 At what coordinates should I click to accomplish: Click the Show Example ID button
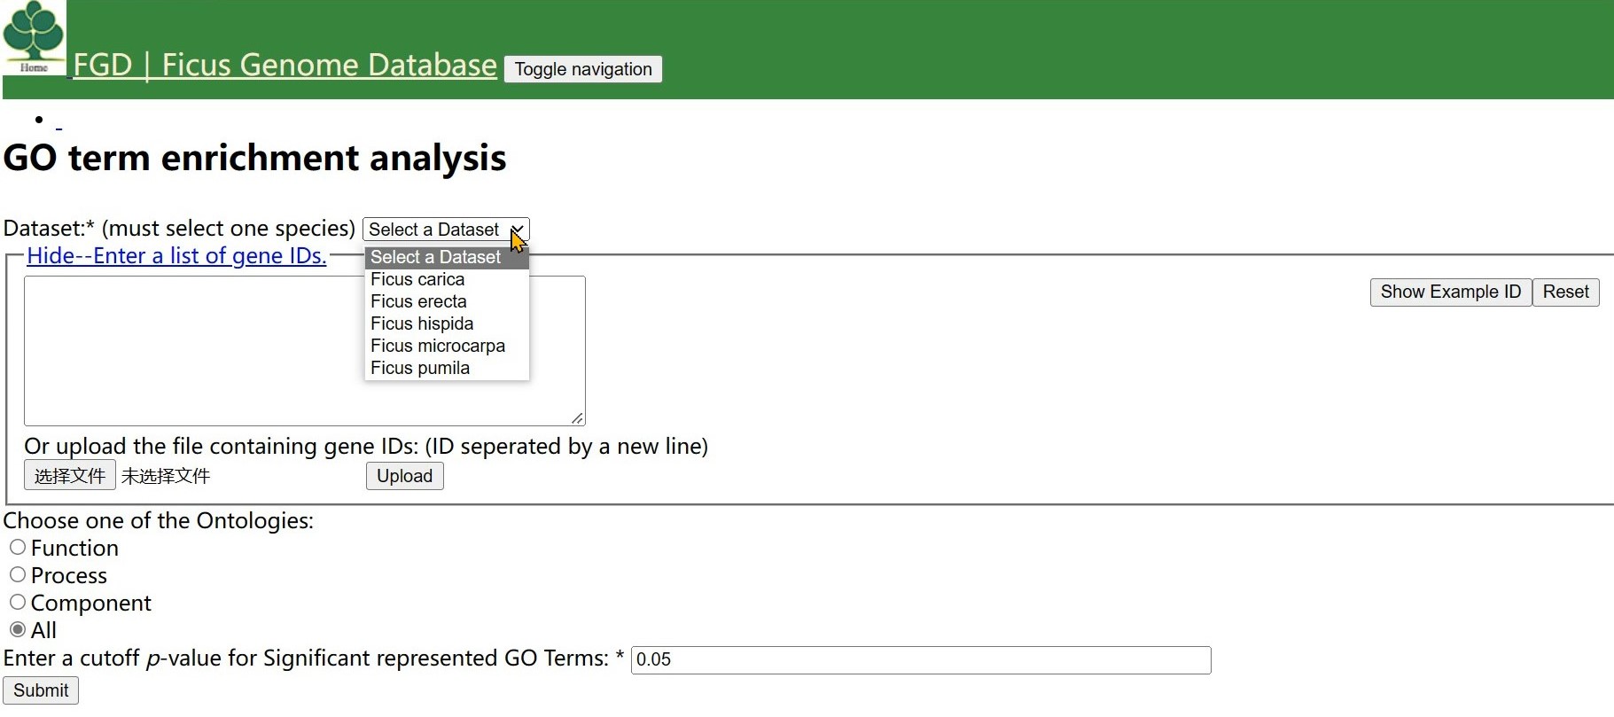[x=1450, y=292]
